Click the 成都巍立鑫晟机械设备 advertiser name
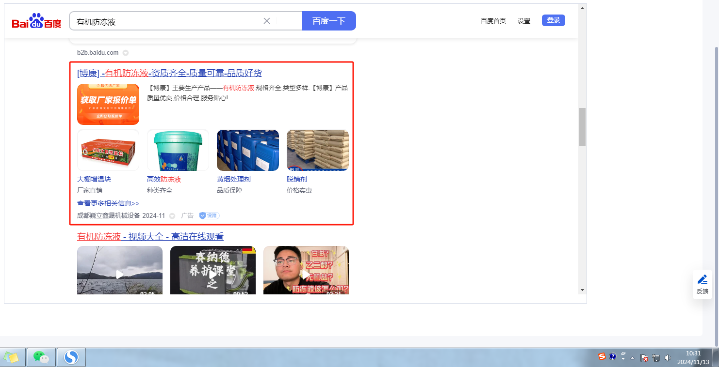Viewport: 719px width, 367px height. [x=108, y=216]
